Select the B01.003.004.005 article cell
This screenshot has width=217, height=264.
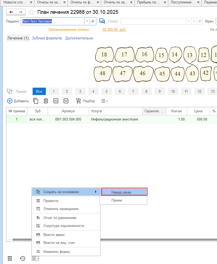coord(68,119)
